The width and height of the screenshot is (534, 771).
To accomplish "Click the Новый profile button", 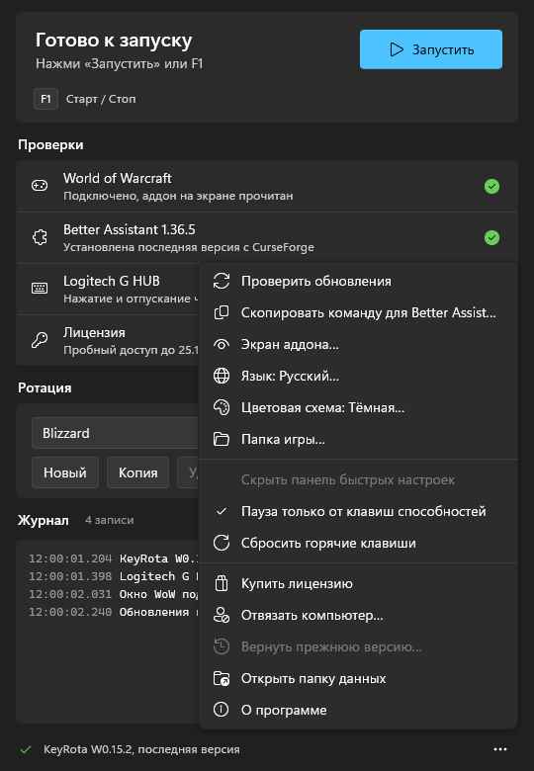I will [65, 472].
